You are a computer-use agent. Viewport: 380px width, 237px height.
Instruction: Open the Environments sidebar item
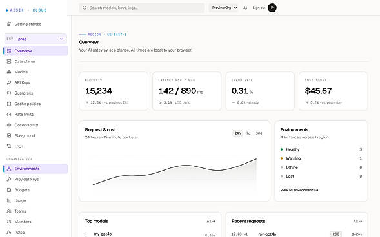click(x=35, y=169)
